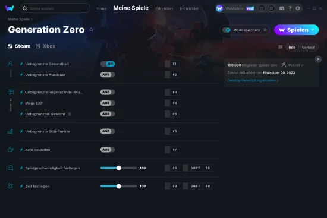Screen dimensions: 327x218
Task: Click the F1 hotkey button
Action: click(x=172, y=64)
